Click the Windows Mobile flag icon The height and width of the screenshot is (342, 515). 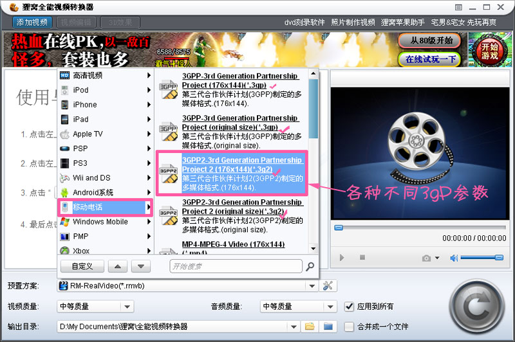pos(65,222)
